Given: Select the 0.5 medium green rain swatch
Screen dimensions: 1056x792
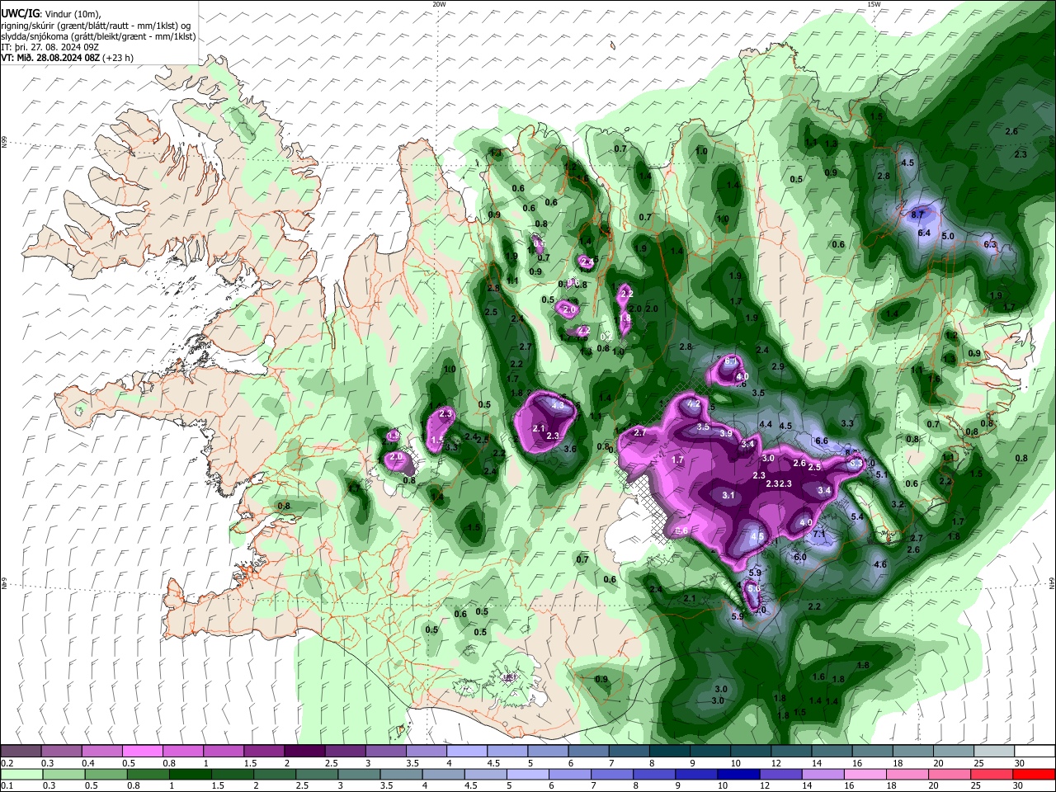Looking at the screenshot, I should tap(106, 774).
